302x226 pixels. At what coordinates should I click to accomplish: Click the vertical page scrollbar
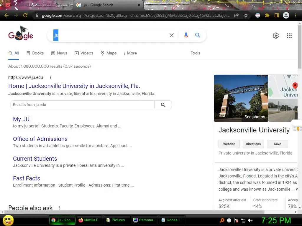[300, 46]
